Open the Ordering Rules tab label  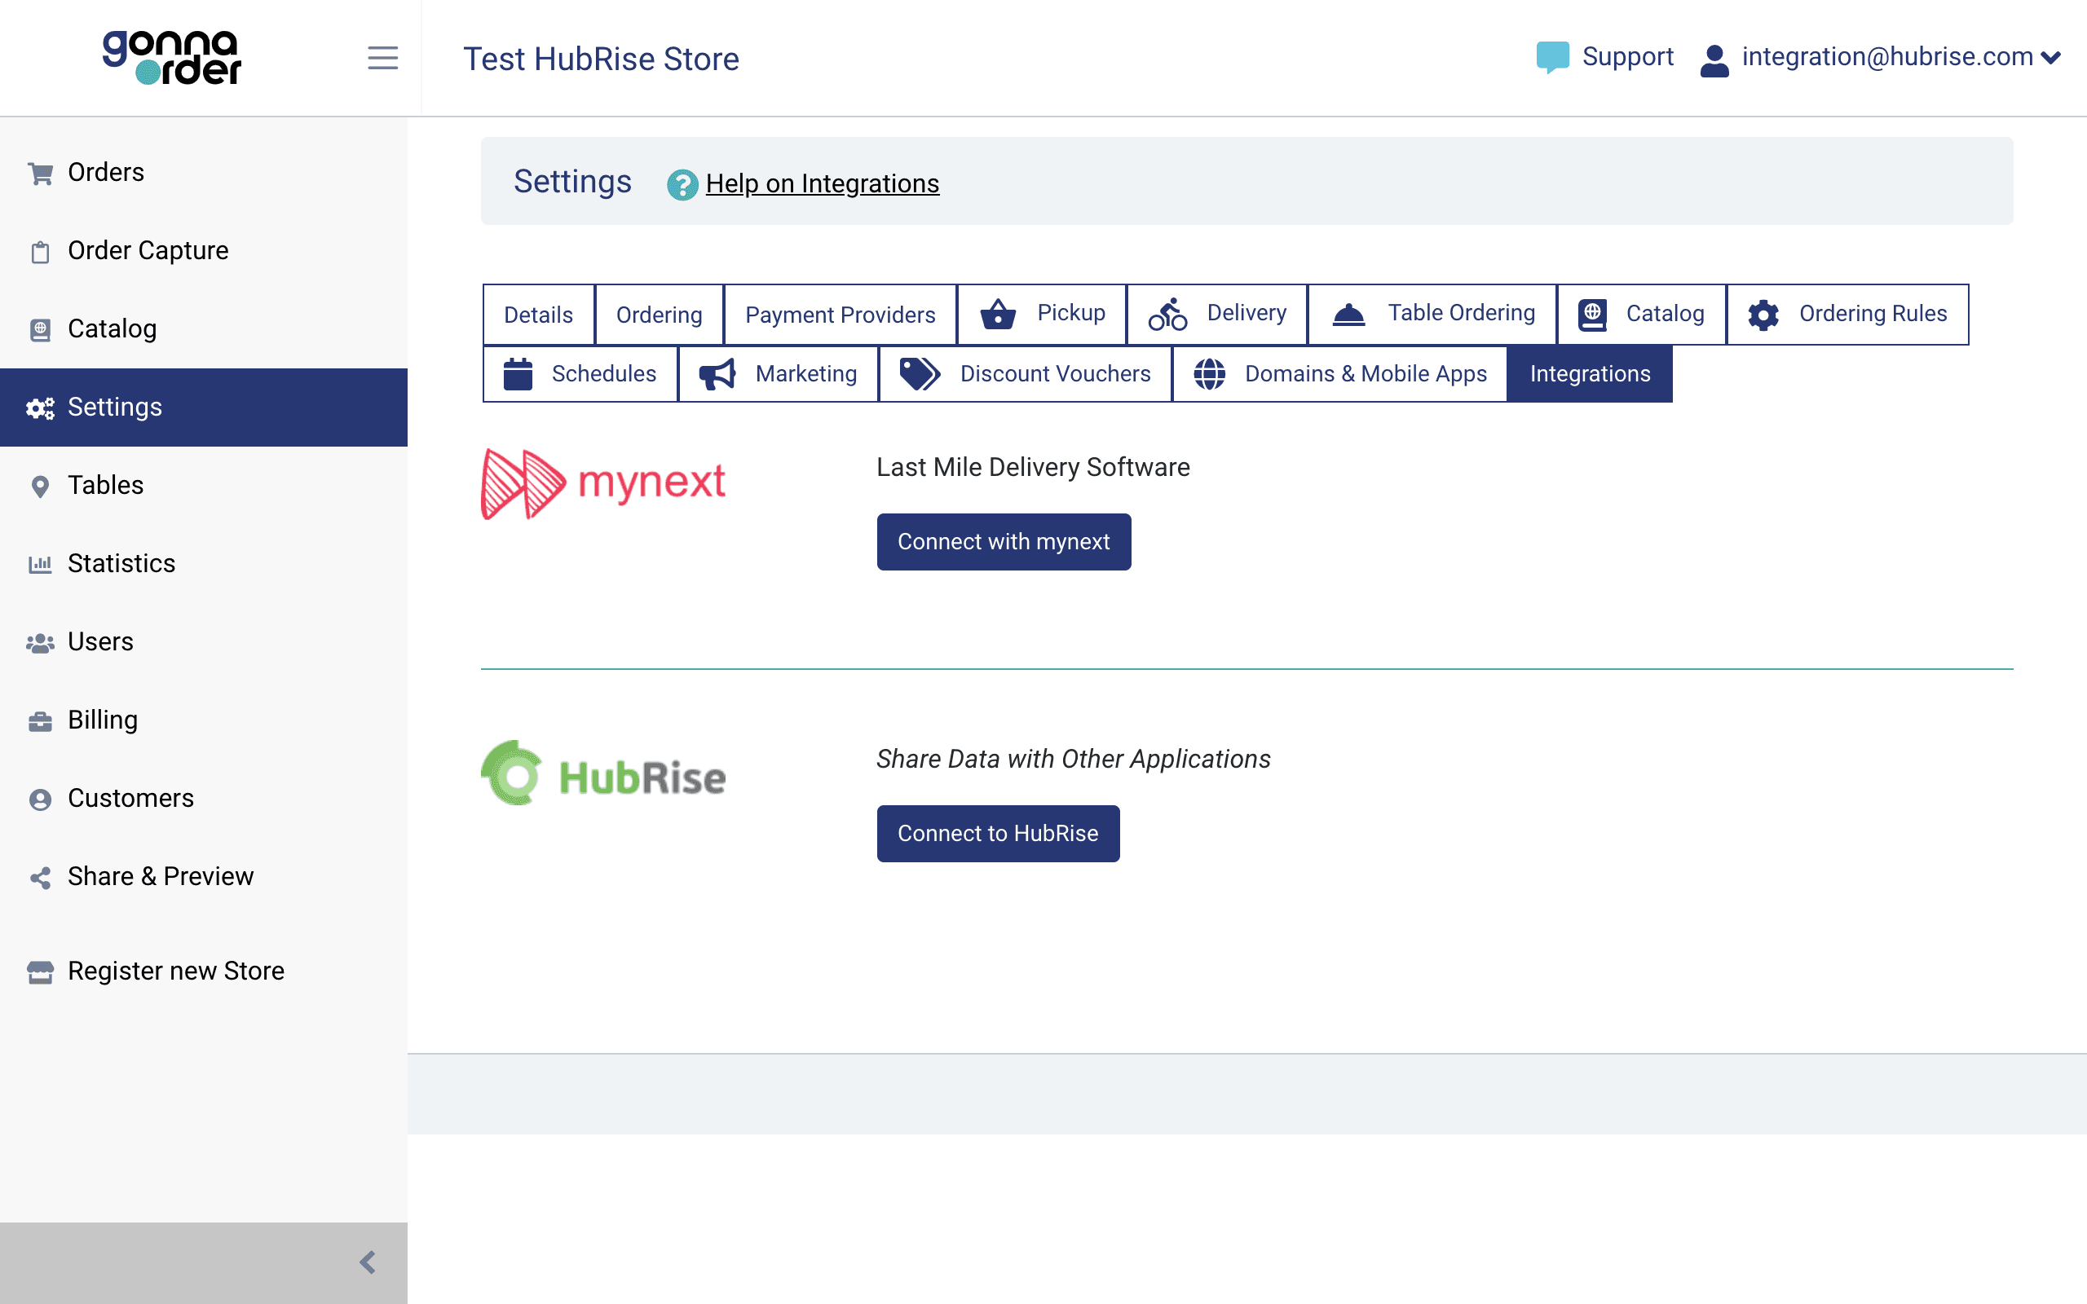click(1873, 313)
